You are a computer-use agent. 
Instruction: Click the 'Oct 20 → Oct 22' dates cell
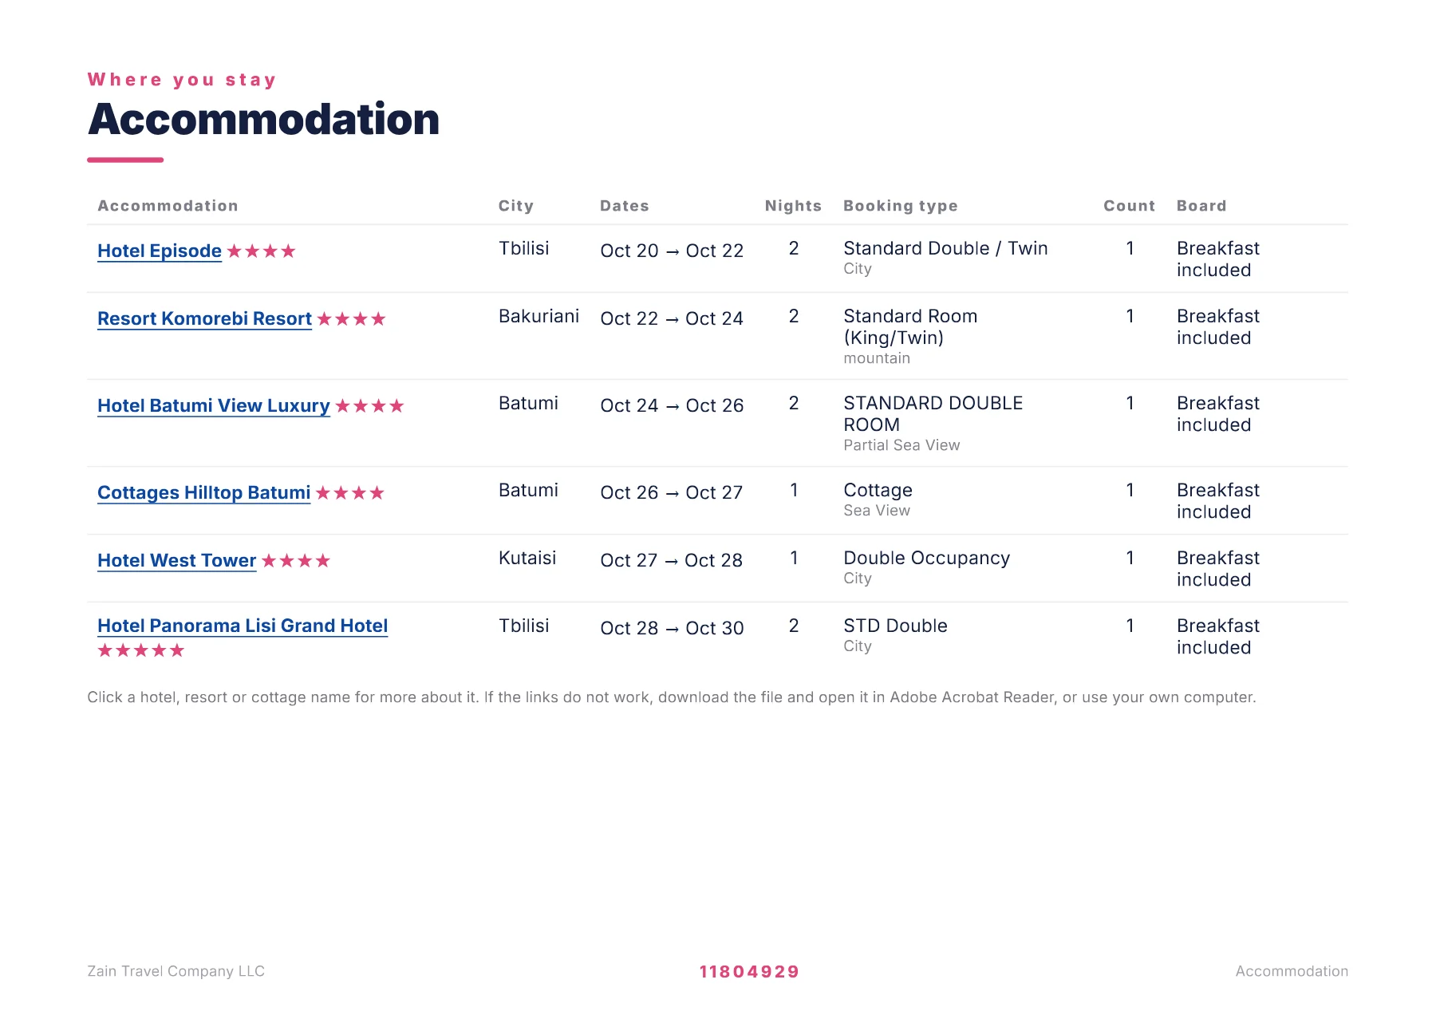pyautogui.click(x=672, y=251)
